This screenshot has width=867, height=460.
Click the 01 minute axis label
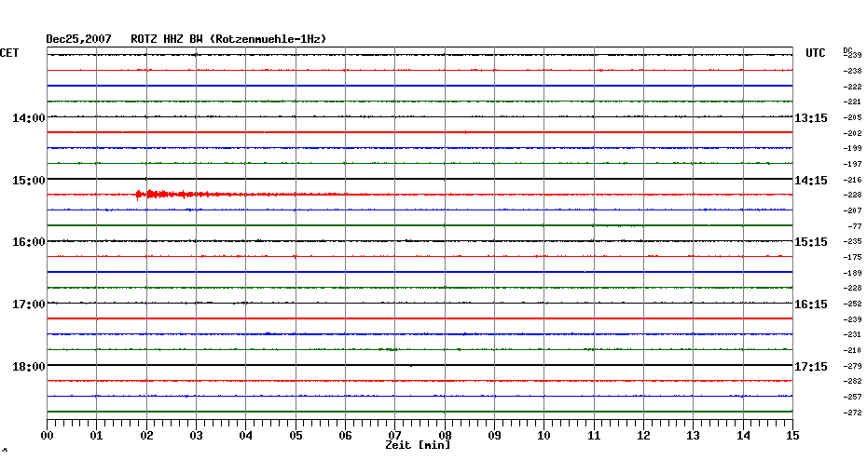coord(97,436)
